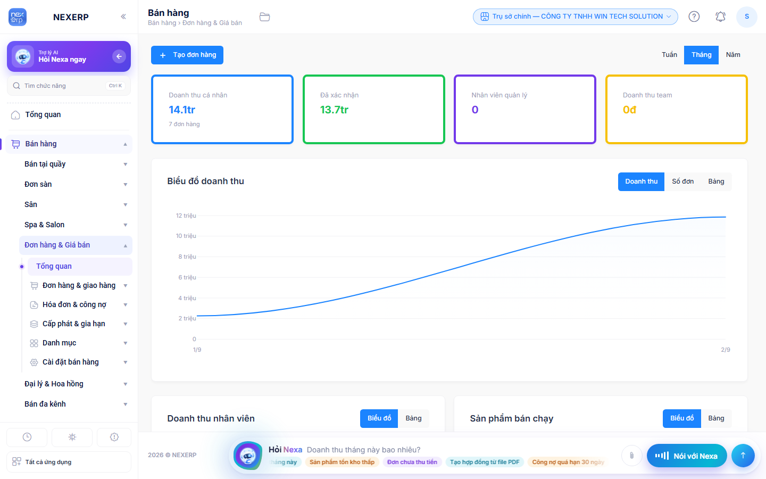The height and width of the screenshot is (479, 766).
Task: Open the help question mark icon
Action: pos(694,16)
